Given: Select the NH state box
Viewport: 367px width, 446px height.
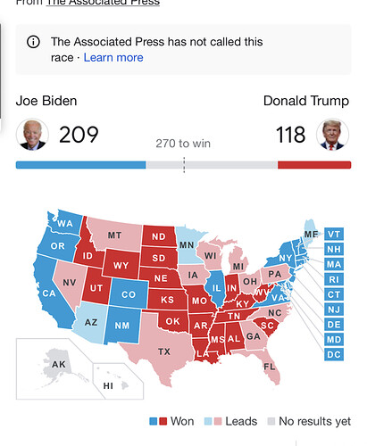Looking at the screenshot, I should click(x=334, y=249).
